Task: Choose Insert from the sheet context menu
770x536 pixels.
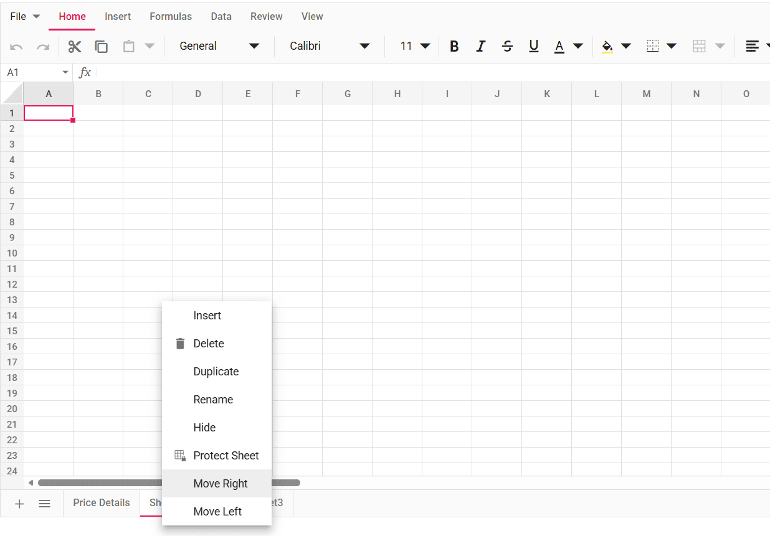Action: (217, 316)
